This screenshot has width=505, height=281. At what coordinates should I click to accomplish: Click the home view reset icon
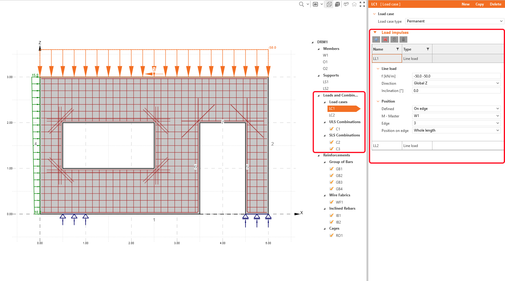pyautogui.click(x=354, y=4)
